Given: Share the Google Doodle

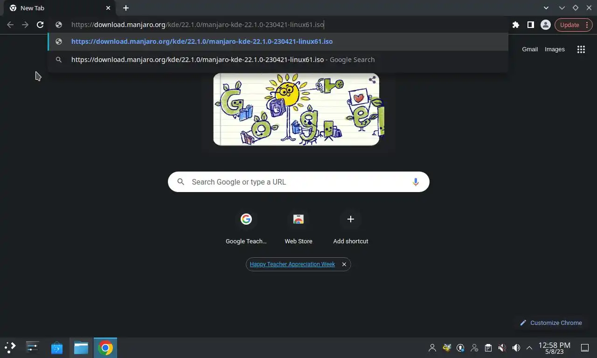Looking at the screenshot, I should tap(372, 80).
